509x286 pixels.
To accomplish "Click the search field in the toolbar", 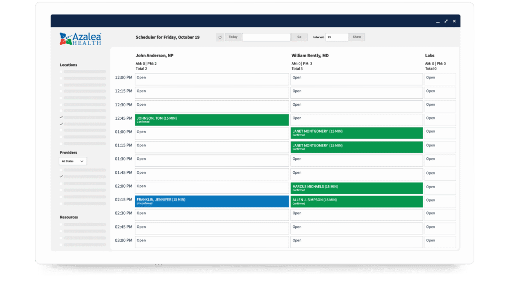I will pos(266,37).
